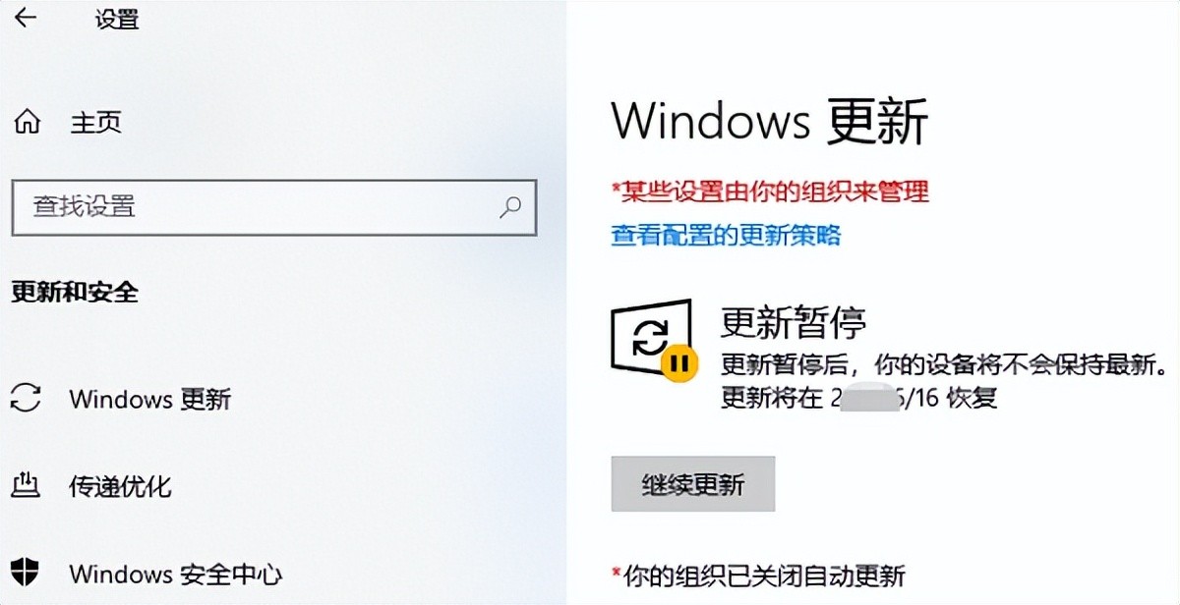Go back using the arrow beside 设置
The image size is (1180, 605).
coord(25,17)
